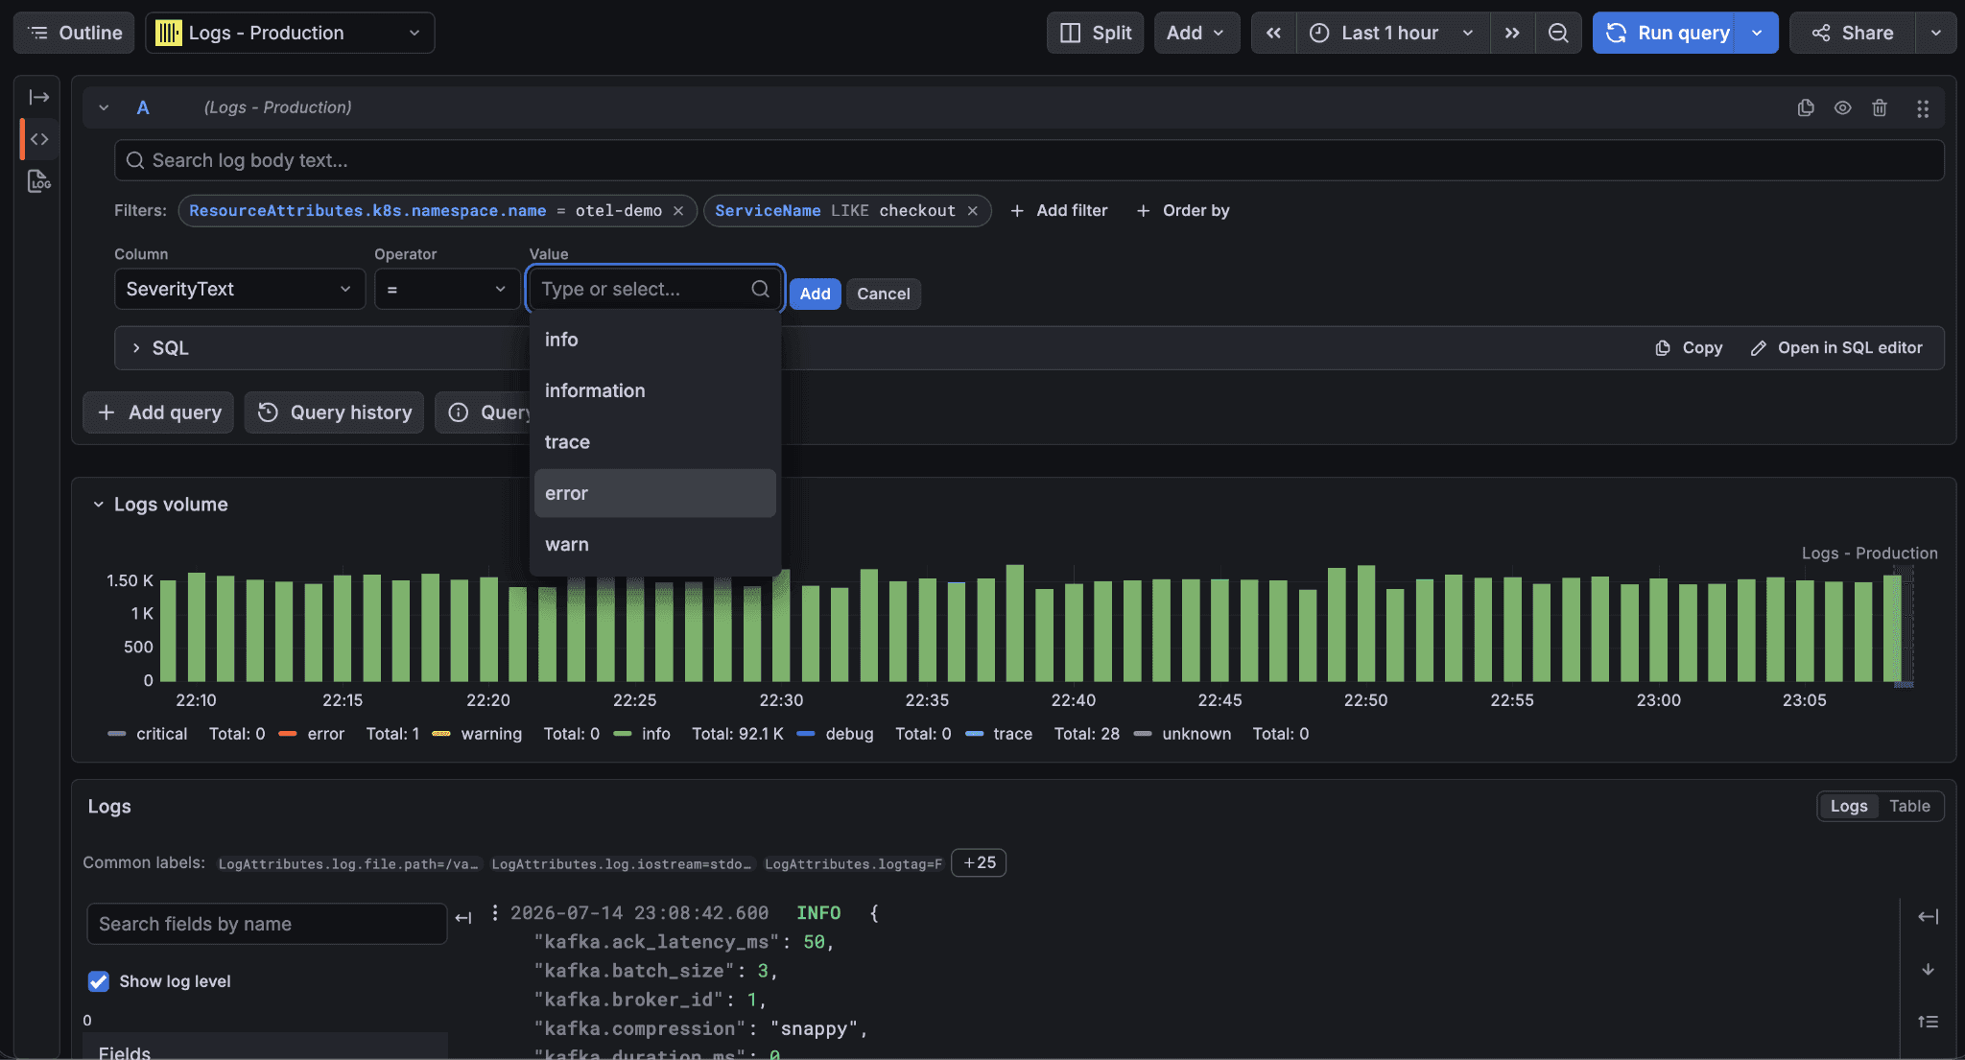Click the search icon in the Value field
The height and width of the screenshot is (1060, 1965).
pyautogui.click(x=760, y=289)
